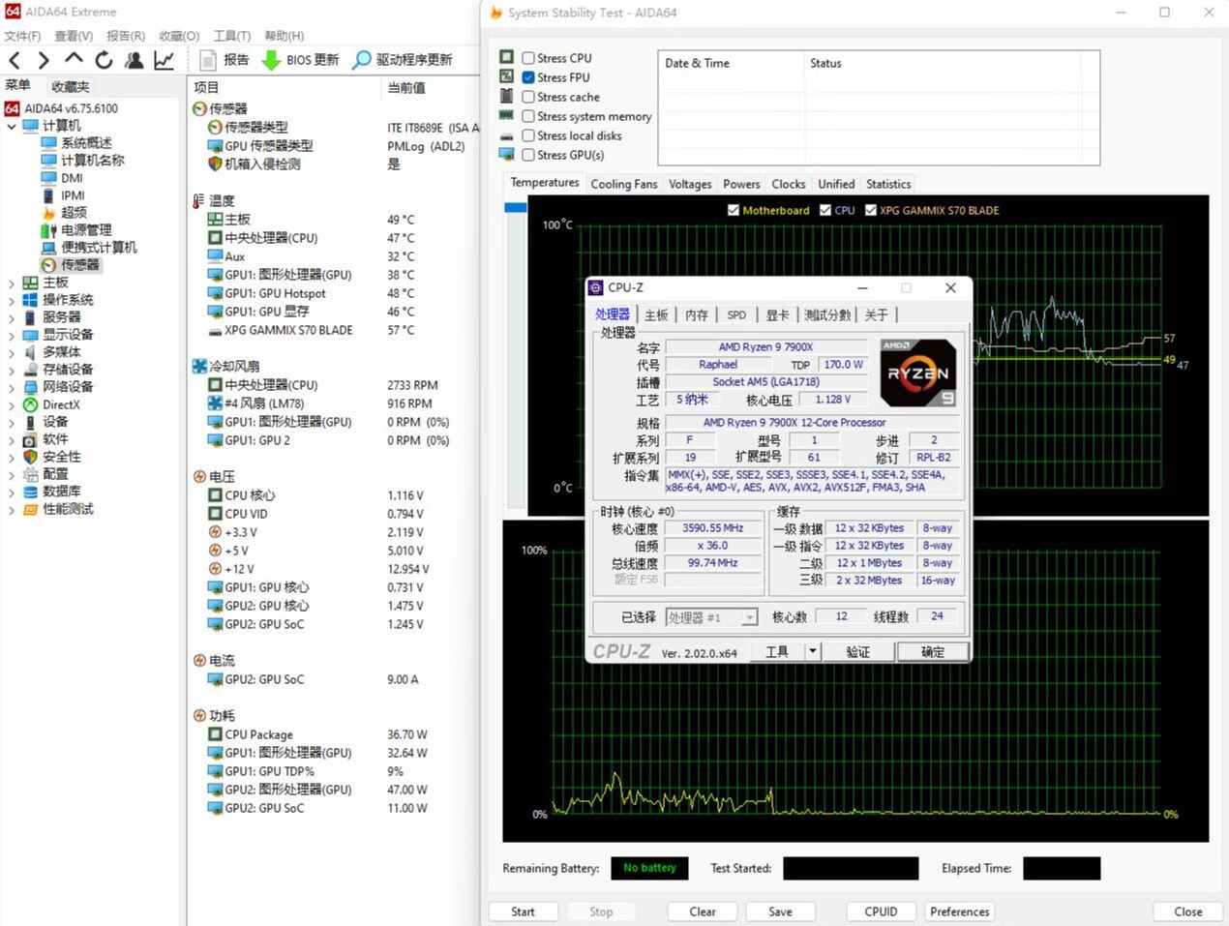The width and height of the screenshot is (1229, 926).
Task: Click the Forward arrow in AIDA64 toolbar
Action: coord(44,61)
